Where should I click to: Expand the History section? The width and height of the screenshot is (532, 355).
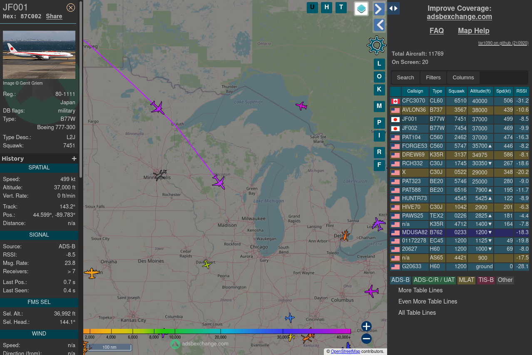click(74, 159)
